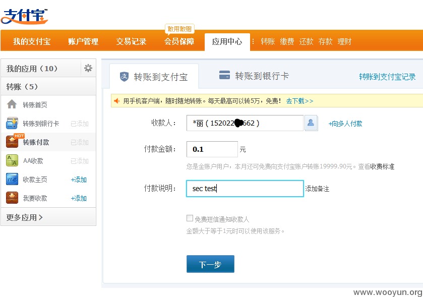
Task: Open 账户管理 menu
Action: [x=83, y=41]
